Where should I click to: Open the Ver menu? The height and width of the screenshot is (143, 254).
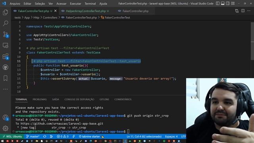pyautogui.click(x=50, y=4)
